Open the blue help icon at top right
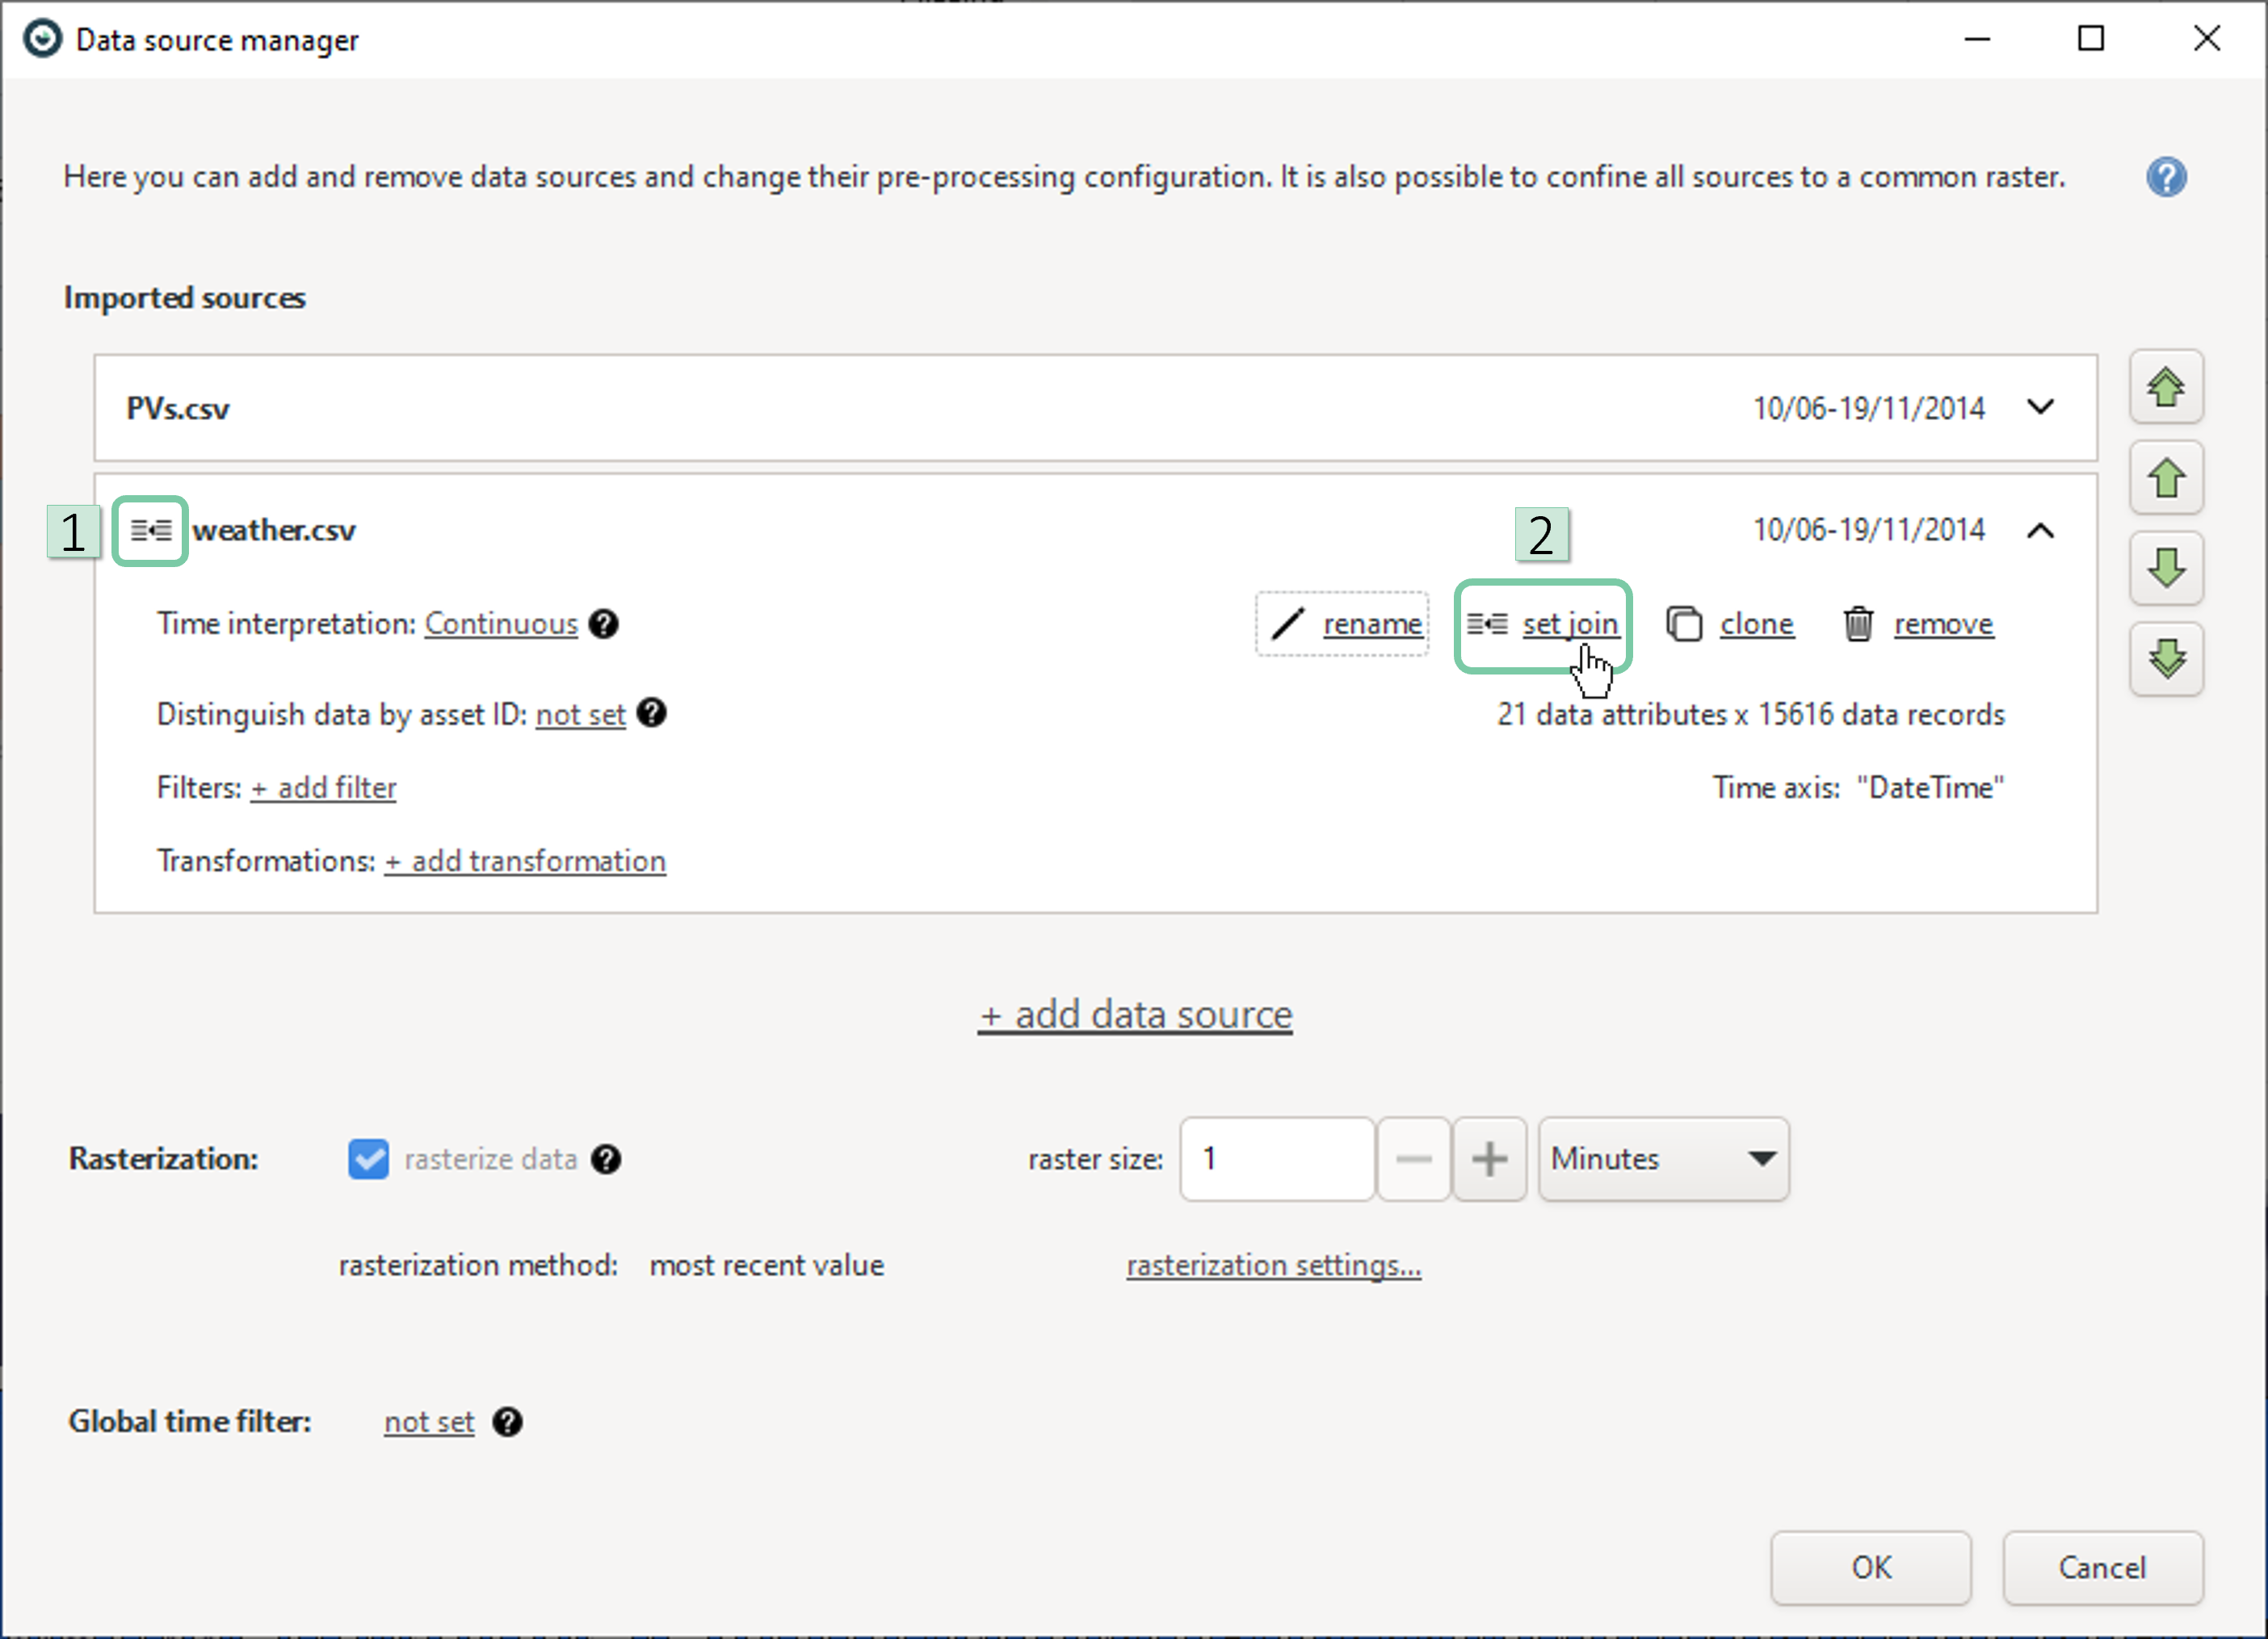The image size is (2268, 1639). click(x=2166, y=177)
